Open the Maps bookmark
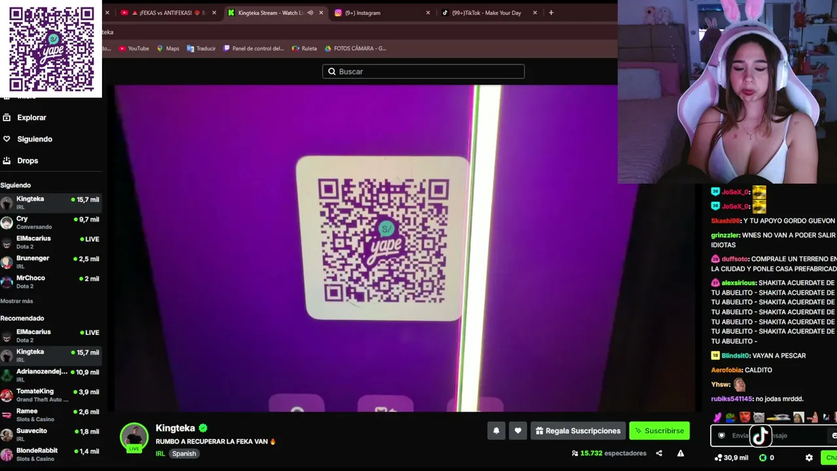837x471 pixels. 168,48
